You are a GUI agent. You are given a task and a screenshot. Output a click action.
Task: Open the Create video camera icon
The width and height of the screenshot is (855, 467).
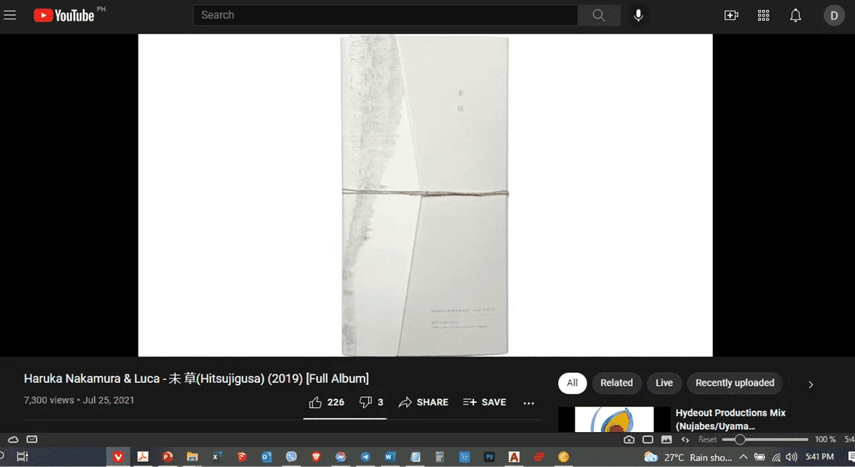point(732,15)
